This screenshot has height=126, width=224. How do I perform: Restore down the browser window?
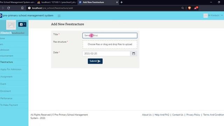(219, 2)
